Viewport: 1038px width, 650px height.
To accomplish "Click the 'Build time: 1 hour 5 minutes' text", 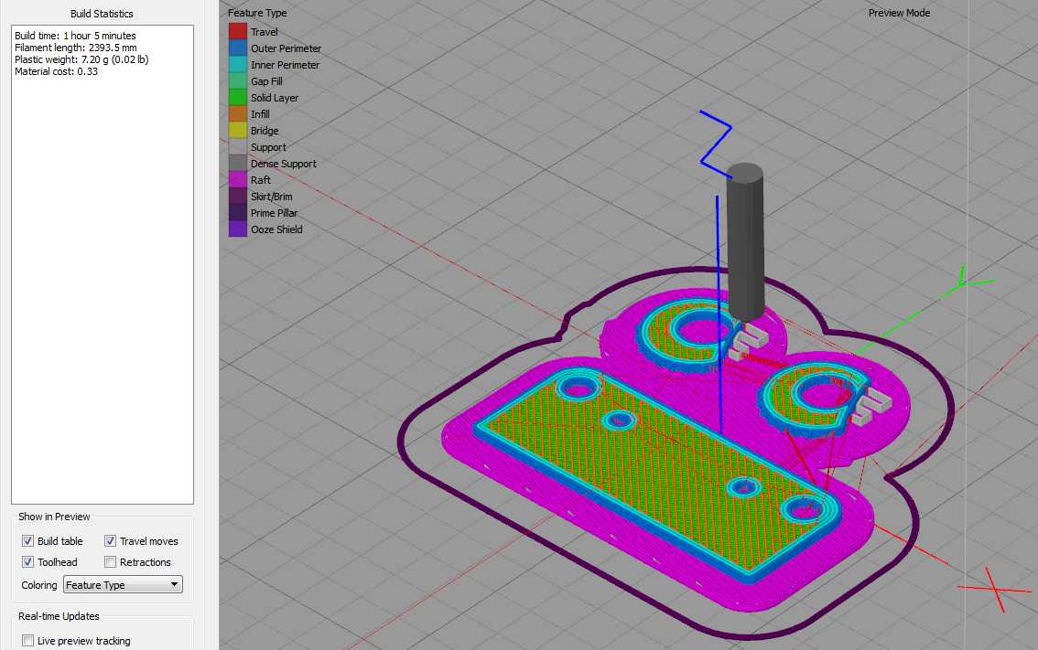I will [x=75, y=36].
